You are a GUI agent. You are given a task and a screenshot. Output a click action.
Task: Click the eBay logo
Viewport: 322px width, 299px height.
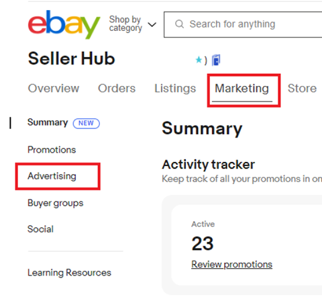(64, 25)
